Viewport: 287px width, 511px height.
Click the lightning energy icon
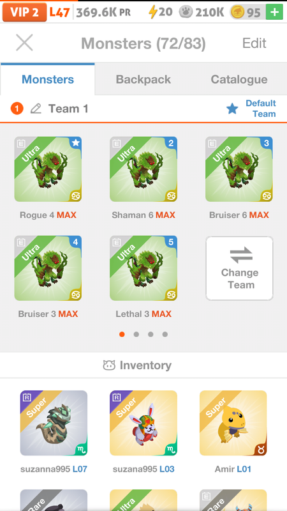click(152, 12)
